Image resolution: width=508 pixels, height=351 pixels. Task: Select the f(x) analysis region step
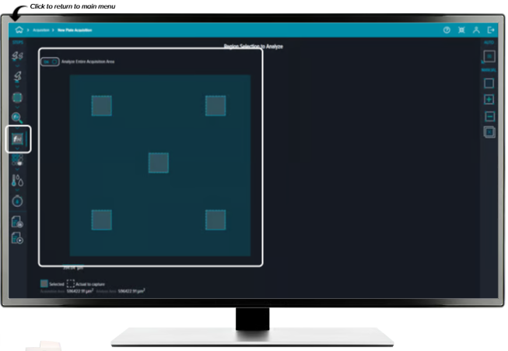click(17, 139)
